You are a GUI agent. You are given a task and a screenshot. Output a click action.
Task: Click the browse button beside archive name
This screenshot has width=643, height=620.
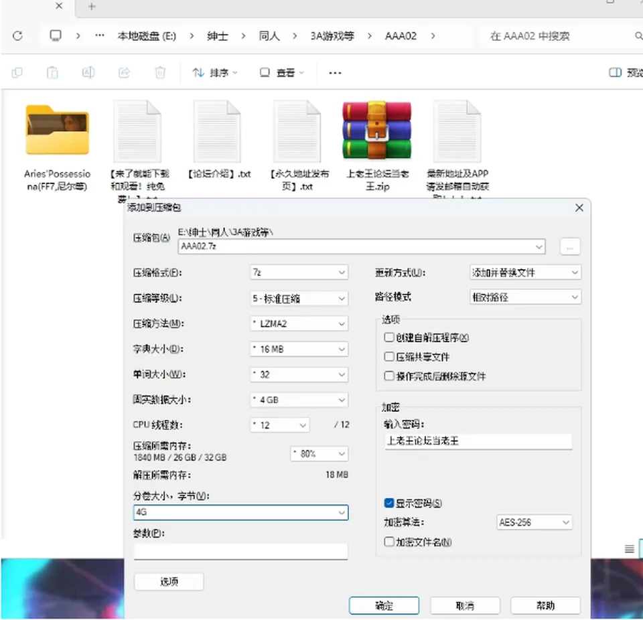tap(570, 247)
